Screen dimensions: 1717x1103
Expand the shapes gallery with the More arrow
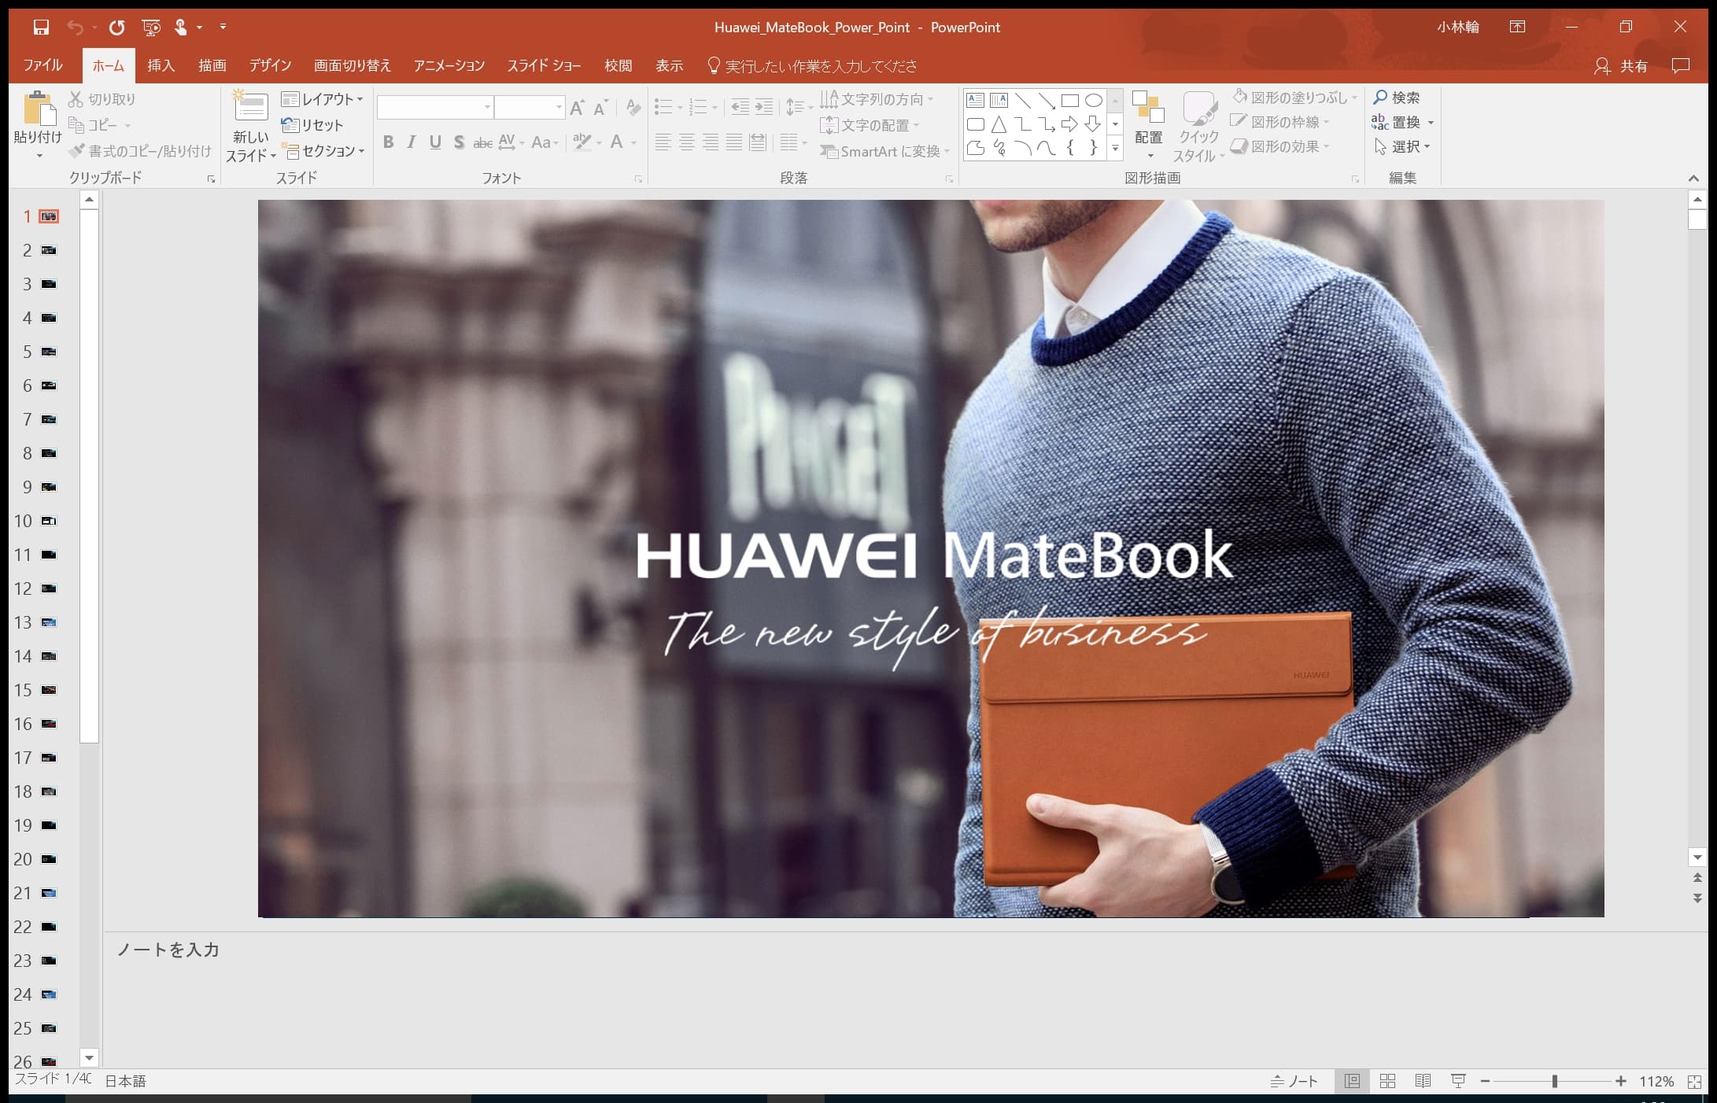pos(1115,148)
